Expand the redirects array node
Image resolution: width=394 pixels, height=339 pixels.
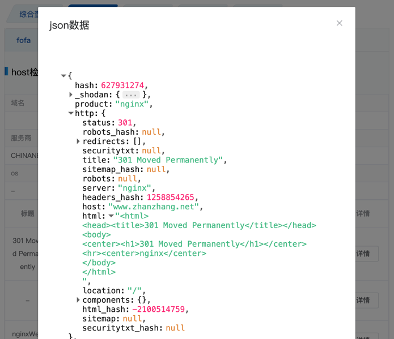pyautogui.click(x=78, y=141)
